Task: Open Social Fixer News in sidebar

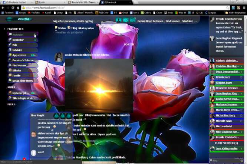Action: (23, 81)
